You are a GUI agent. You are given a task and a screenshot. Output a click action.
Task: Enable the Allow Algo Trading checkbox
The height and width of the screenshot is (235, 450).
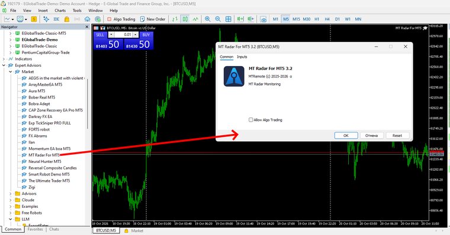pyautogui.click(x=251, y=120)
